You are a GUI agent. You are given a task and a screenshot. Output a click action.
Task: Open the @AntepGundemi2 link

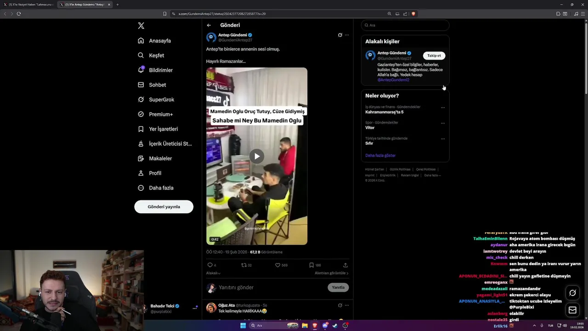click(x=393, y=80)
